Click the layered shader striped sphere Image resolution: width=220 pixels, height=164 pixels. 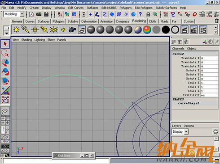pyautogui.click(x=138, y=29)
